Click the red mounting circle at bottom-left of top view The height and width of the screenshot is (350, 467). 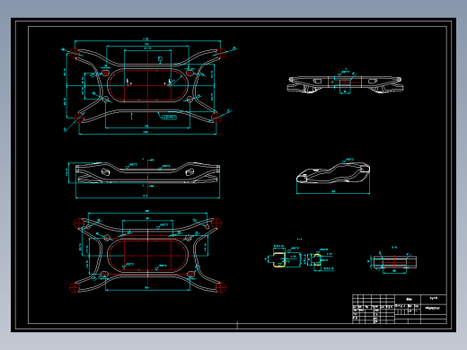tap(79, 118)
